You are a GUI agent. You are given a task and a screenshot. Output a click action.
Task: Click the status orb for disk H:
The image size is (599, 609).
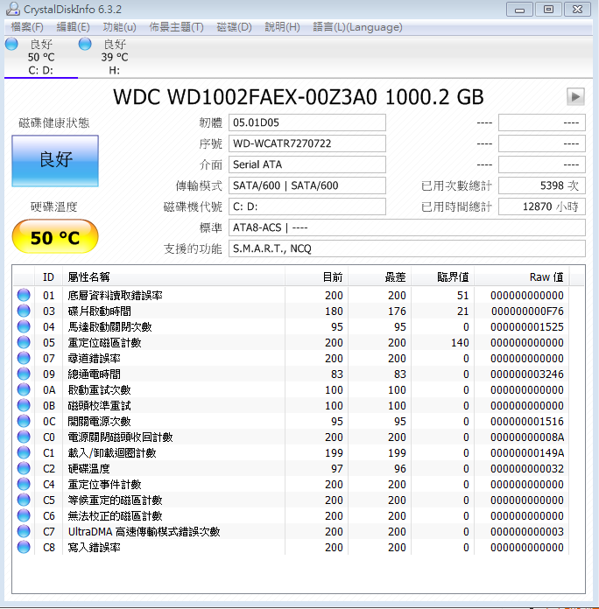coord(85,44)
